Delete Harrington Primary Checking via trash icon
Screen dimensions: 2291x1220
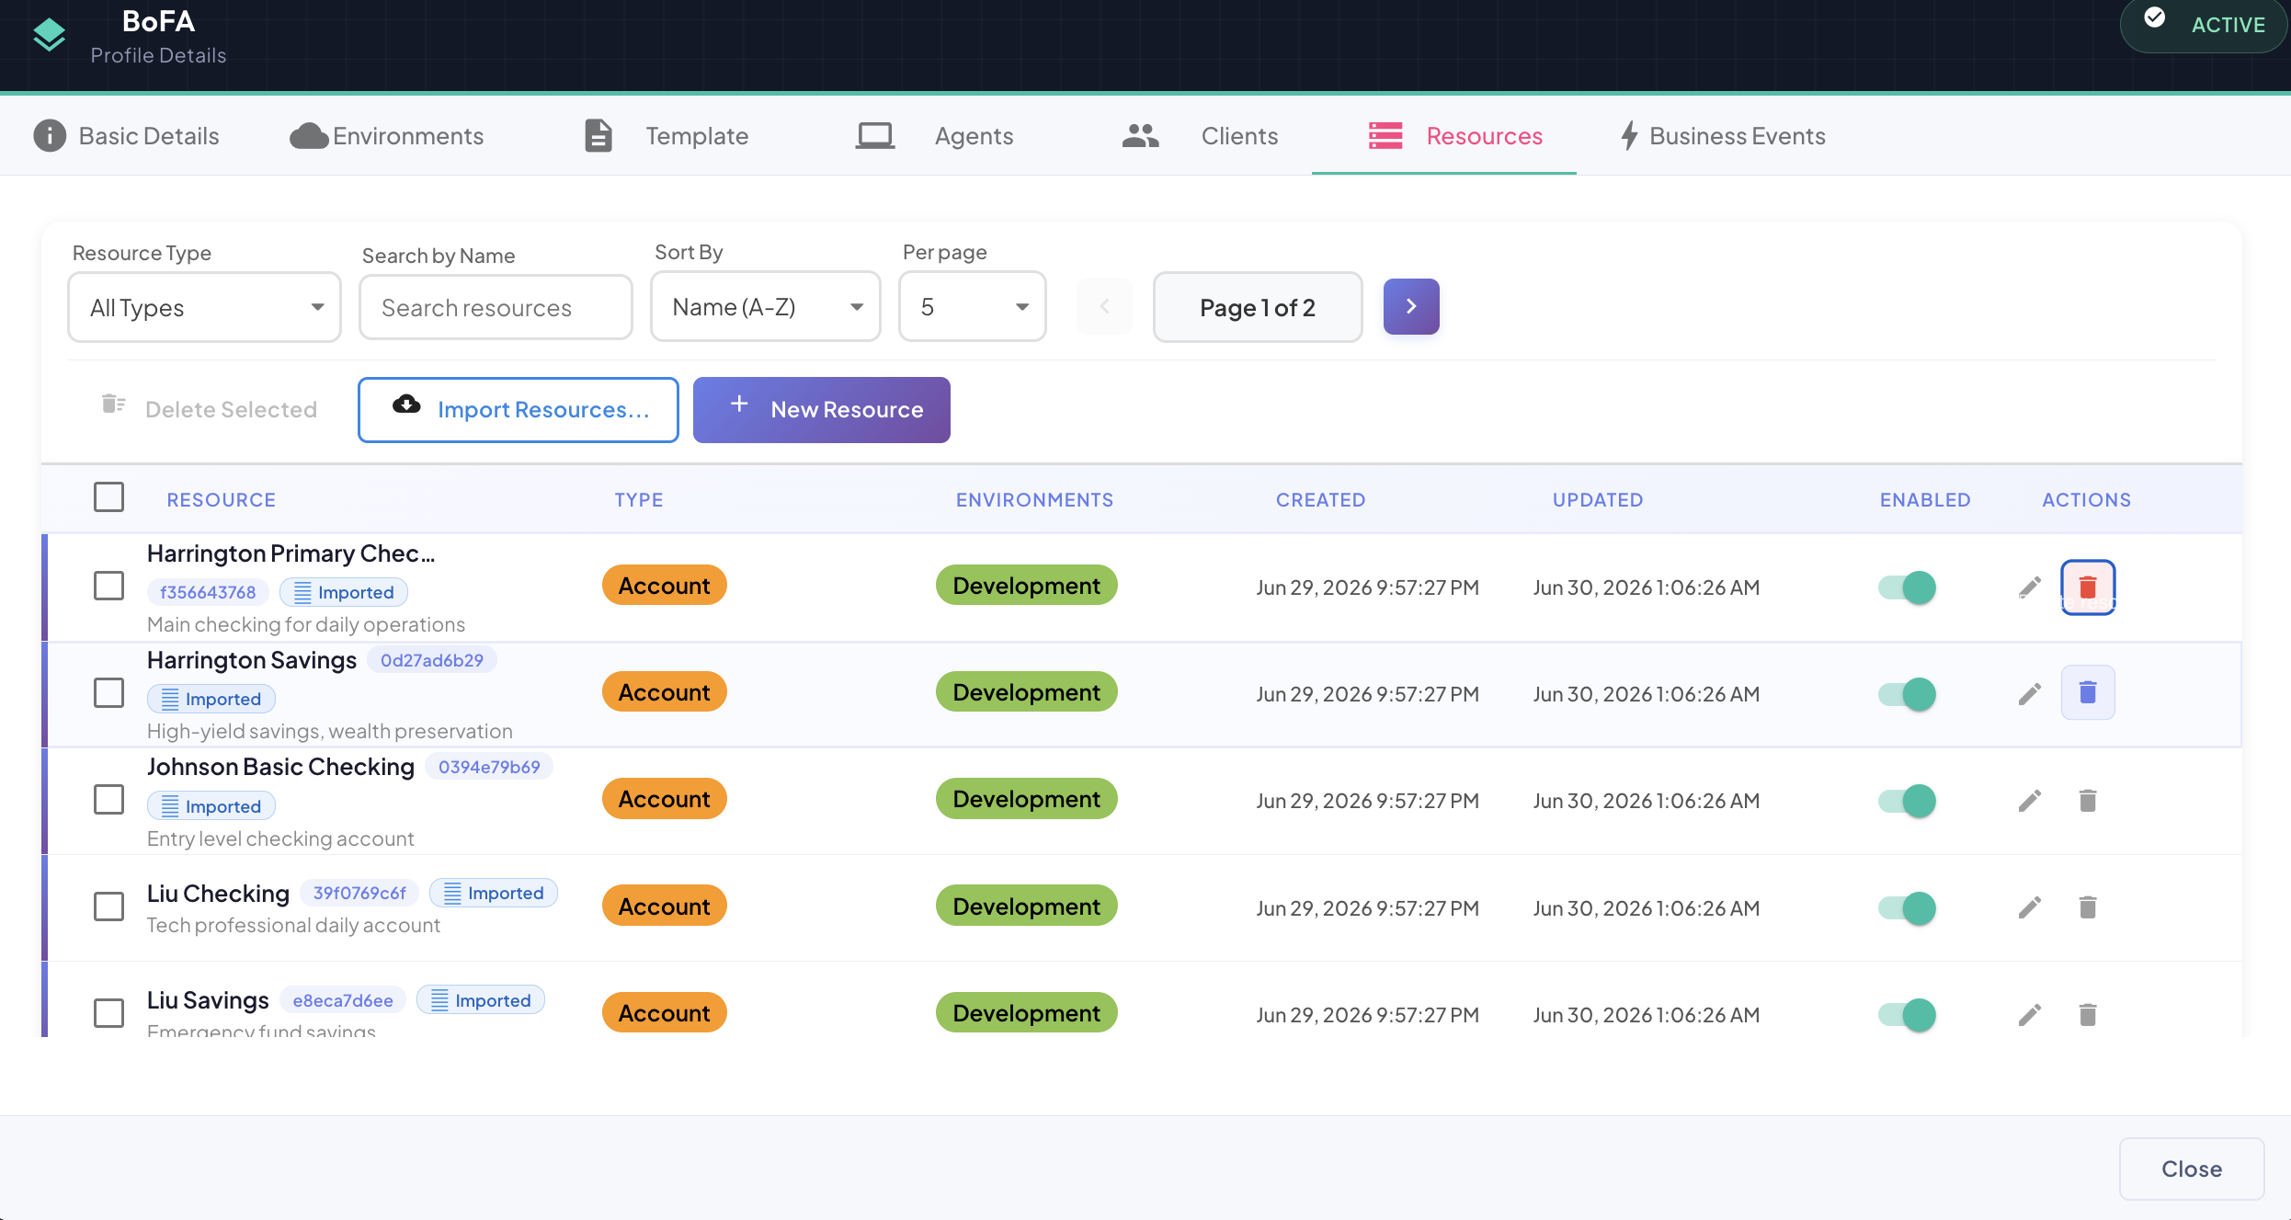click(2088, 587)
